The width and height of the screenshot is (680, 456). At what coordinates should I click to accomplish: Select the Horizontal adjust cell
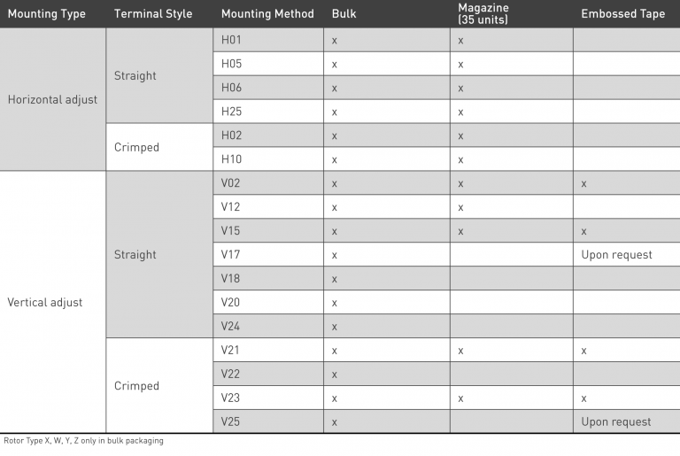(52, 100)
